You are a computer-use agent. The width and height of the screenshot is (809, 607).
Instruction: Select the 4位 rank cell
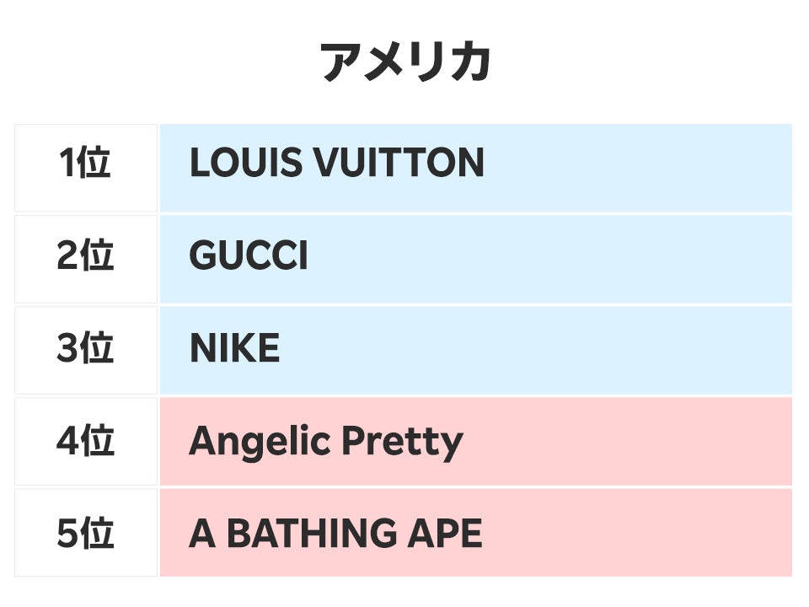pyautogui.click(x=85, y=442)
